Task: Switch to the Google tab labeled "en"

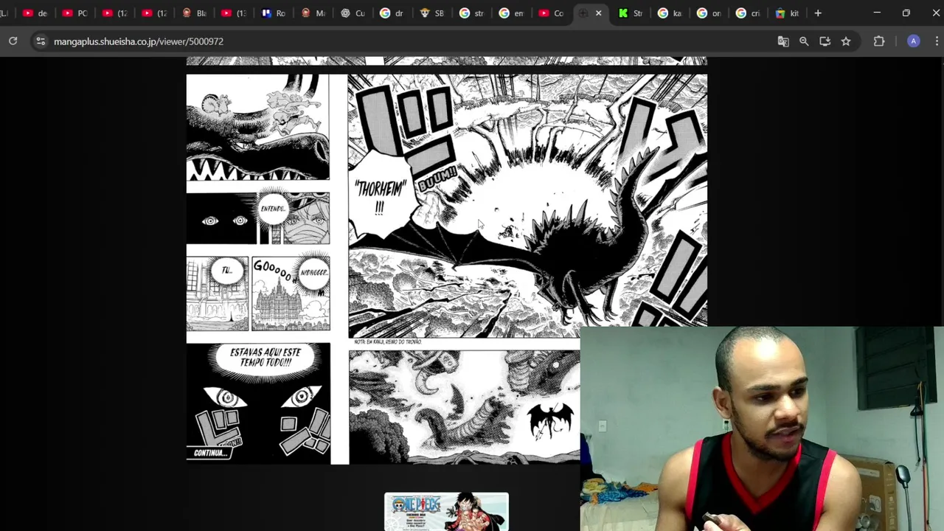Action: 512,13
